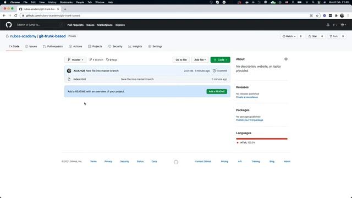Viewport: 352px width, 198px height.
Task: Click the browser back arrow
Action: click(x=4, y=15)
